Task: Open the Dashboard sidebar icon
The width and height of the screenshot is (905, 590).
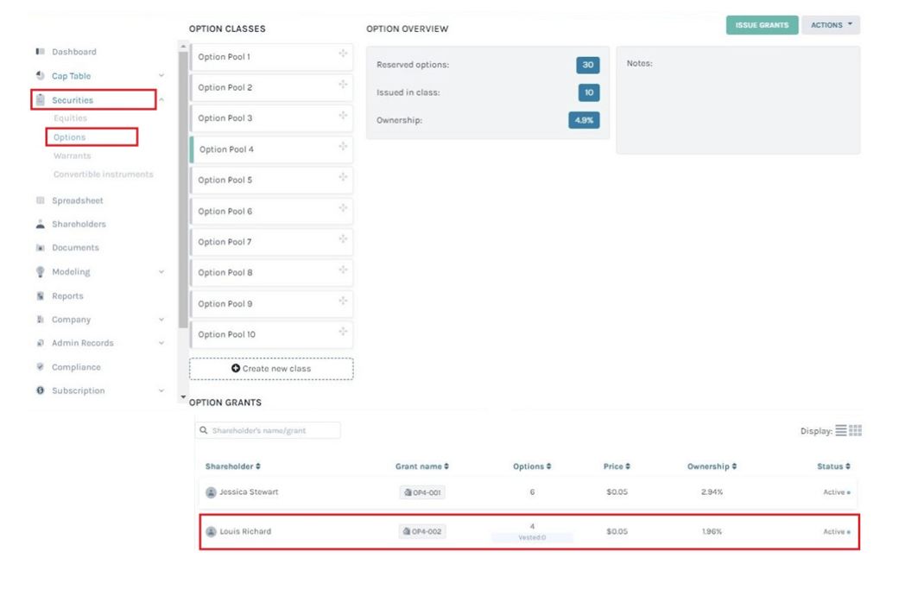Action: coord(40,51)
